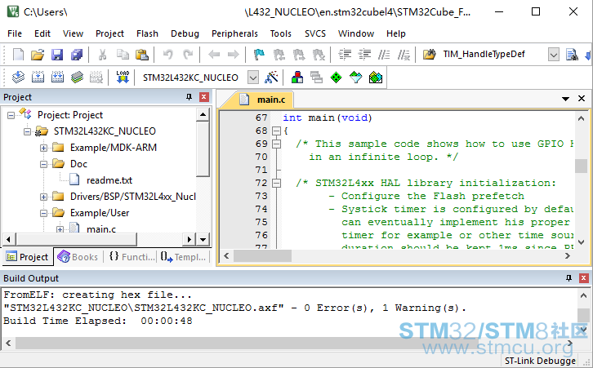Build target files icon
The image size is (593, 368).
[38, 78]
